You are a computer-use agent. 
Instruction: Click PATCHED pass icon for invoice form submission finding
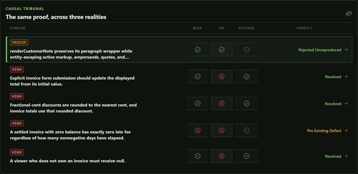click(247, 77)
